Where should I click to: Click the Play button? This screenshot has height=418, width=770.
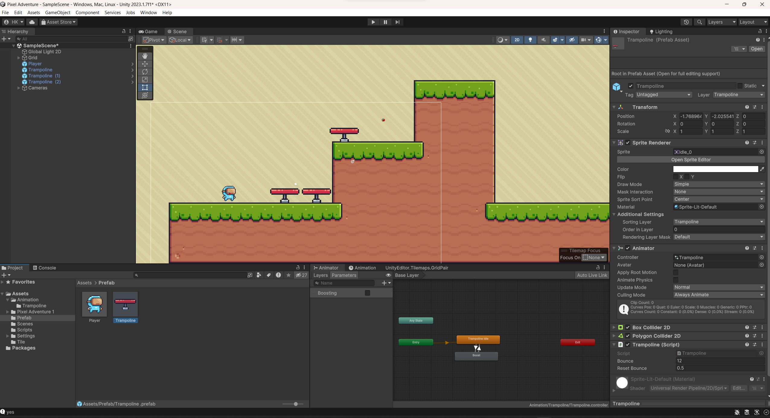coord(373,22)
